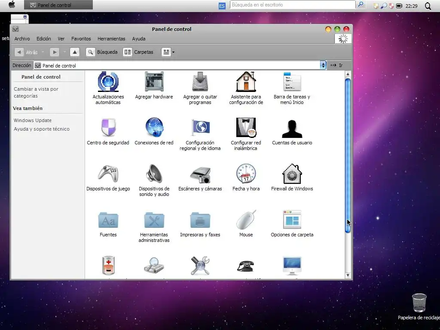Screen dimensions: 440x330
Task: Click the scrollbar down arrow
Action: [x=348, y=275]
